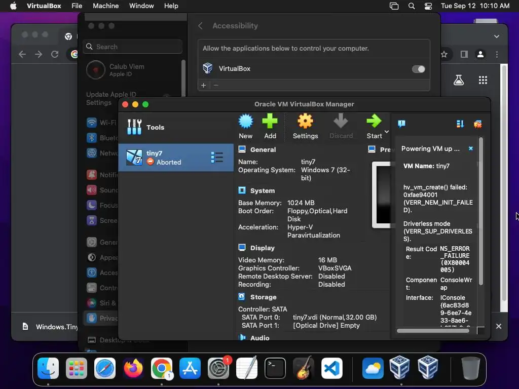This screenshot has width=519, height=389.
Task: Select the tiny7 virtual machine
Action: 176,158
